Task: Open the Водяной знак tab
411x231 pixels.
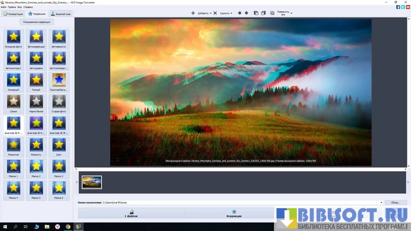Action: coord(61,14)
